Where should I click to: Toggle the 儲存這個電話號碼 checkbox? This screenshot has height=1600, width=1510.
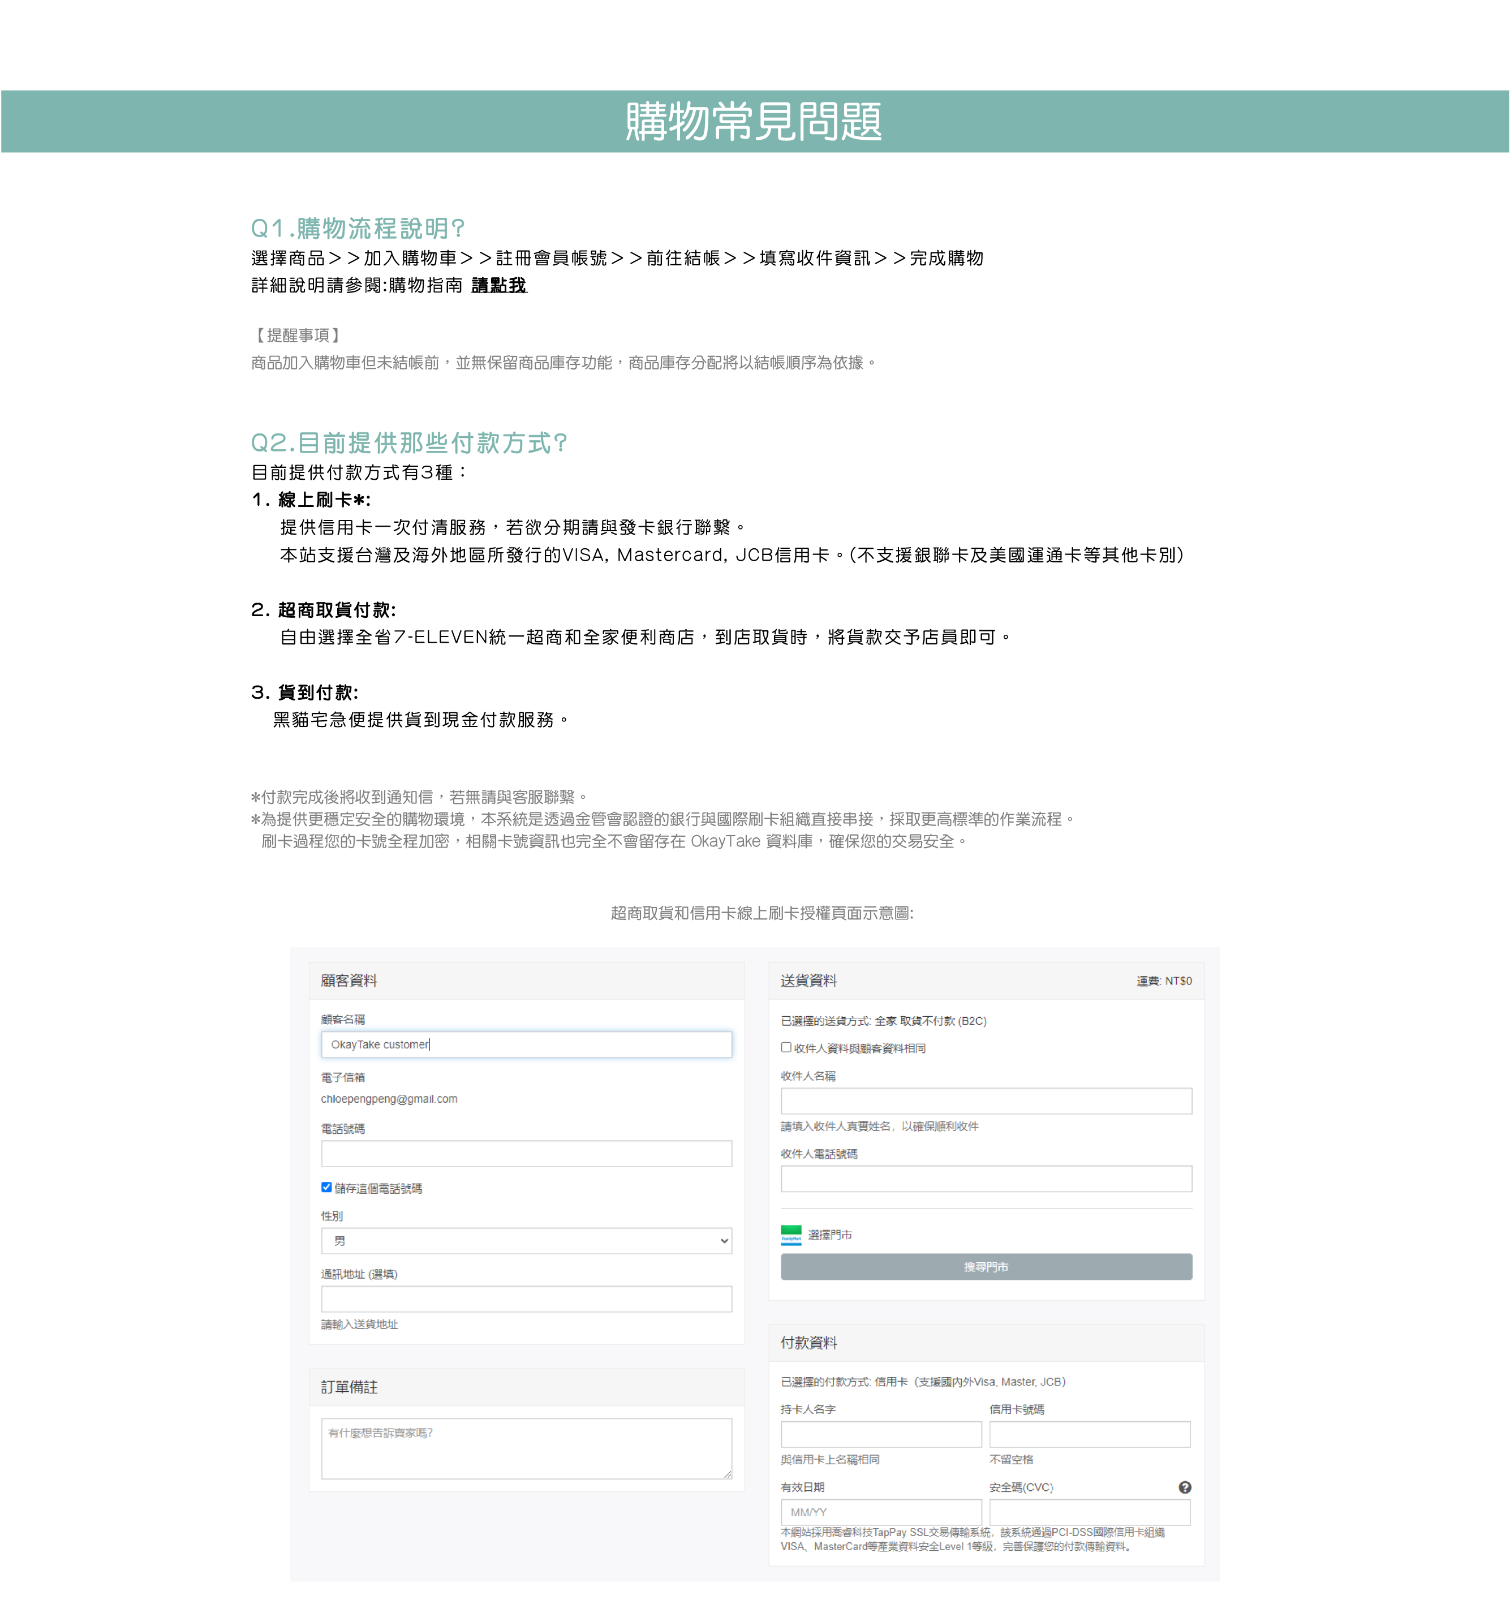(x=327, y=1187)
